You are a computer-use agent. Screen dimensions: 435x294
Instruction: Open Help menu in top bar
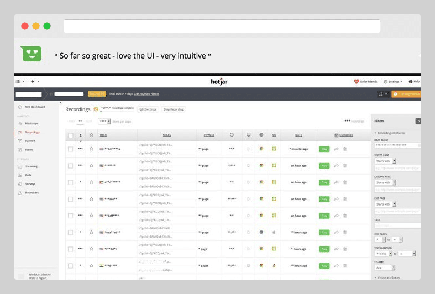pyautogui.click(x=414, y=82)
